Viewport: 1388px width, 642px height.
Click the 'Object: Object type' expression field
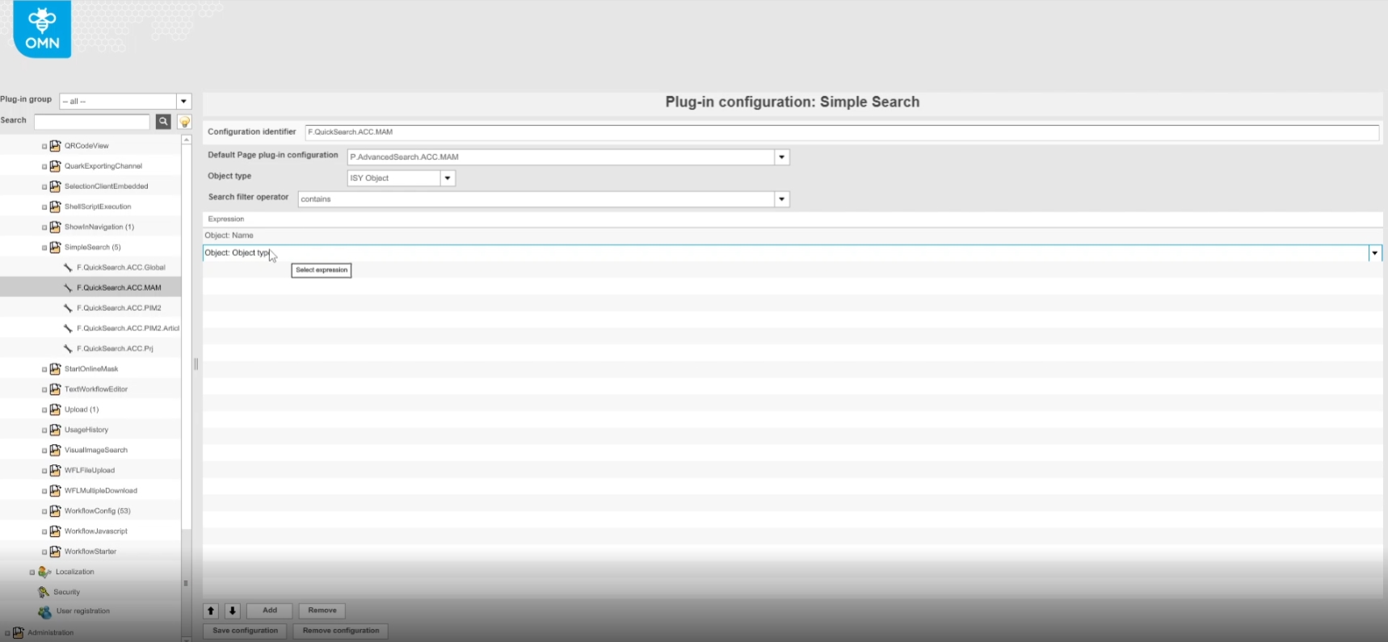pyautogui.click(x=784, y=254)
